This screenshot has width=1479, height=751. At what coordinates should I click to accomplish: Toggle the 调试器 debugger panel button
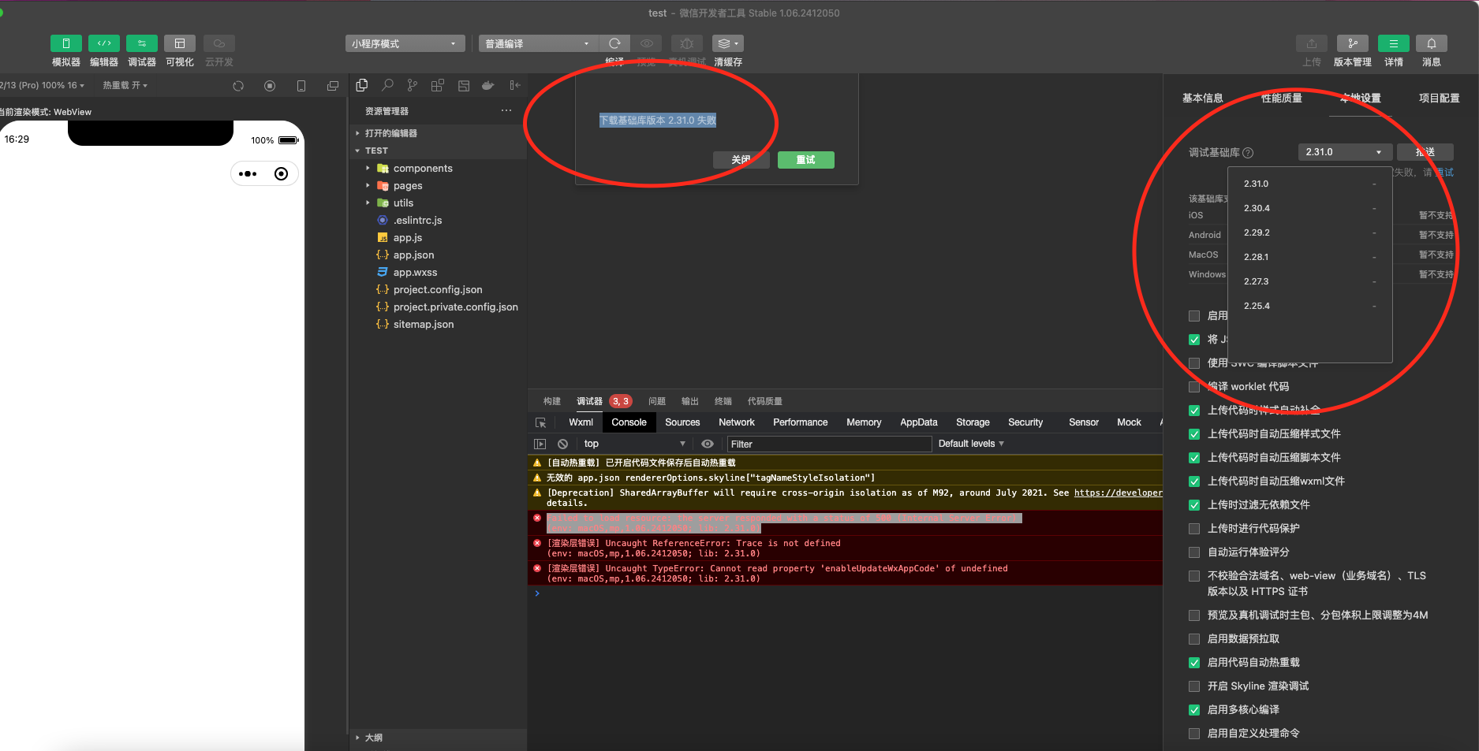pos(142,43)
